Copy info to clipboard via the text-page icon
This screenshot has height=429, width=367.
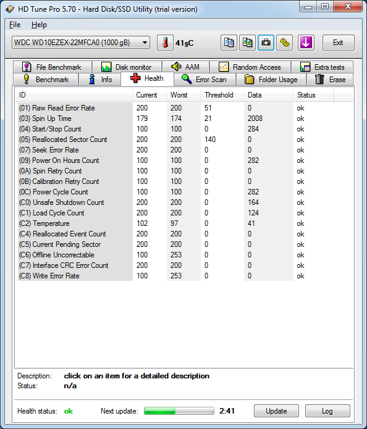pyautogui.click(x=229, y=43)
